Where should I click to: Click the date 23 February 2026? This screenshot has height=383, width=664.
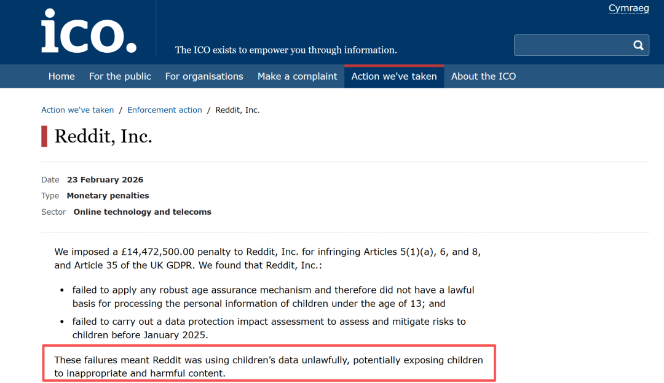[x=105, y=180]
